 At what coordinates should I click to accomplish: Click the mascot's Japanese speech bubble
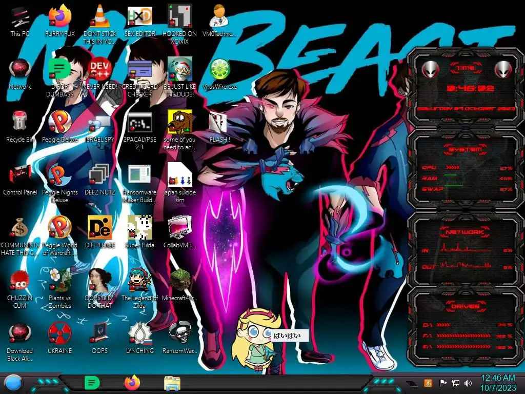289,336
